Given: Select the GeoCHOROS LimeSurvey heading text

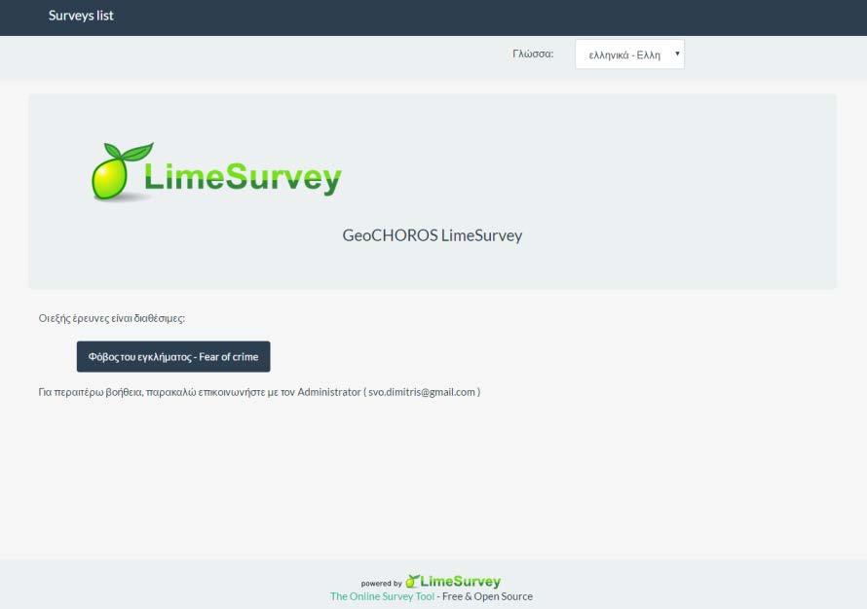Looking at the screenshot, I should click(x=433, y=235).
